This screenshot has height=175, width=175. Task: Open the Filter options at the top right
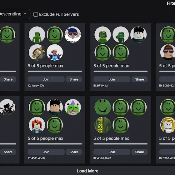tap(171, 3)
